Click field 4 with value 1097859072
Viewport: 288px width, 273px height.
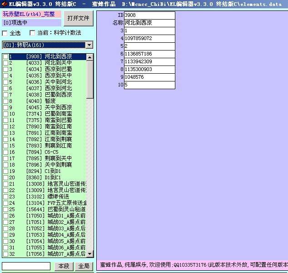click(149, 39)
